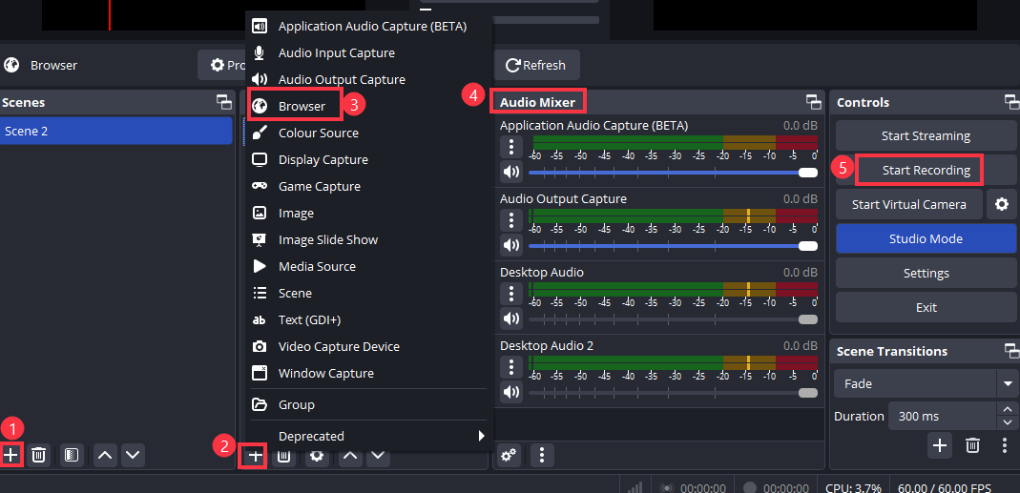
Task: Open Settings from Controls panel
Action: pos(926,273)
